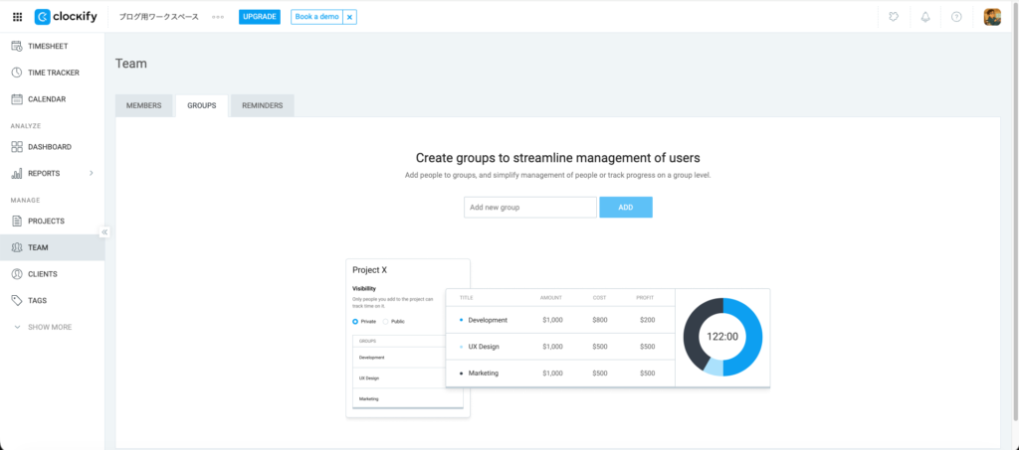The image size is (1019, 450).
Task: Open the apps grid menu icon
Action: (17, 17)
